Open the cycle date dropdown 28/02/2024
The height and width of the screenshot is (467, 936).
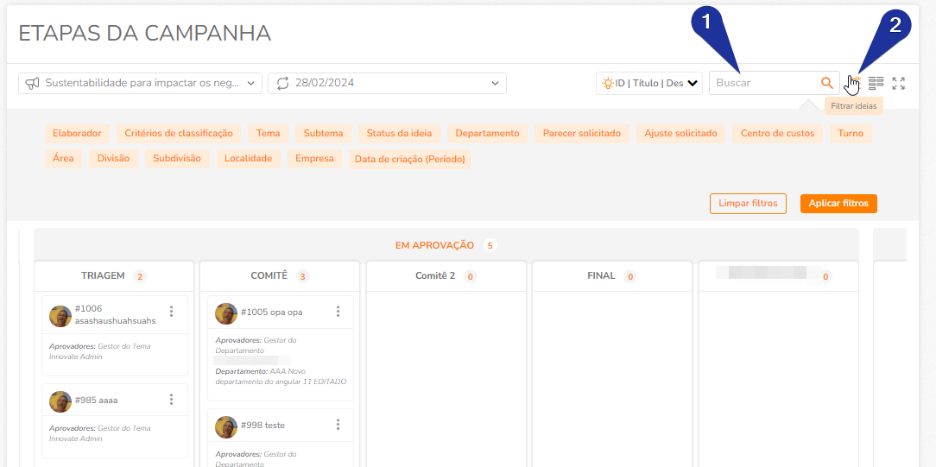point(388,83)
